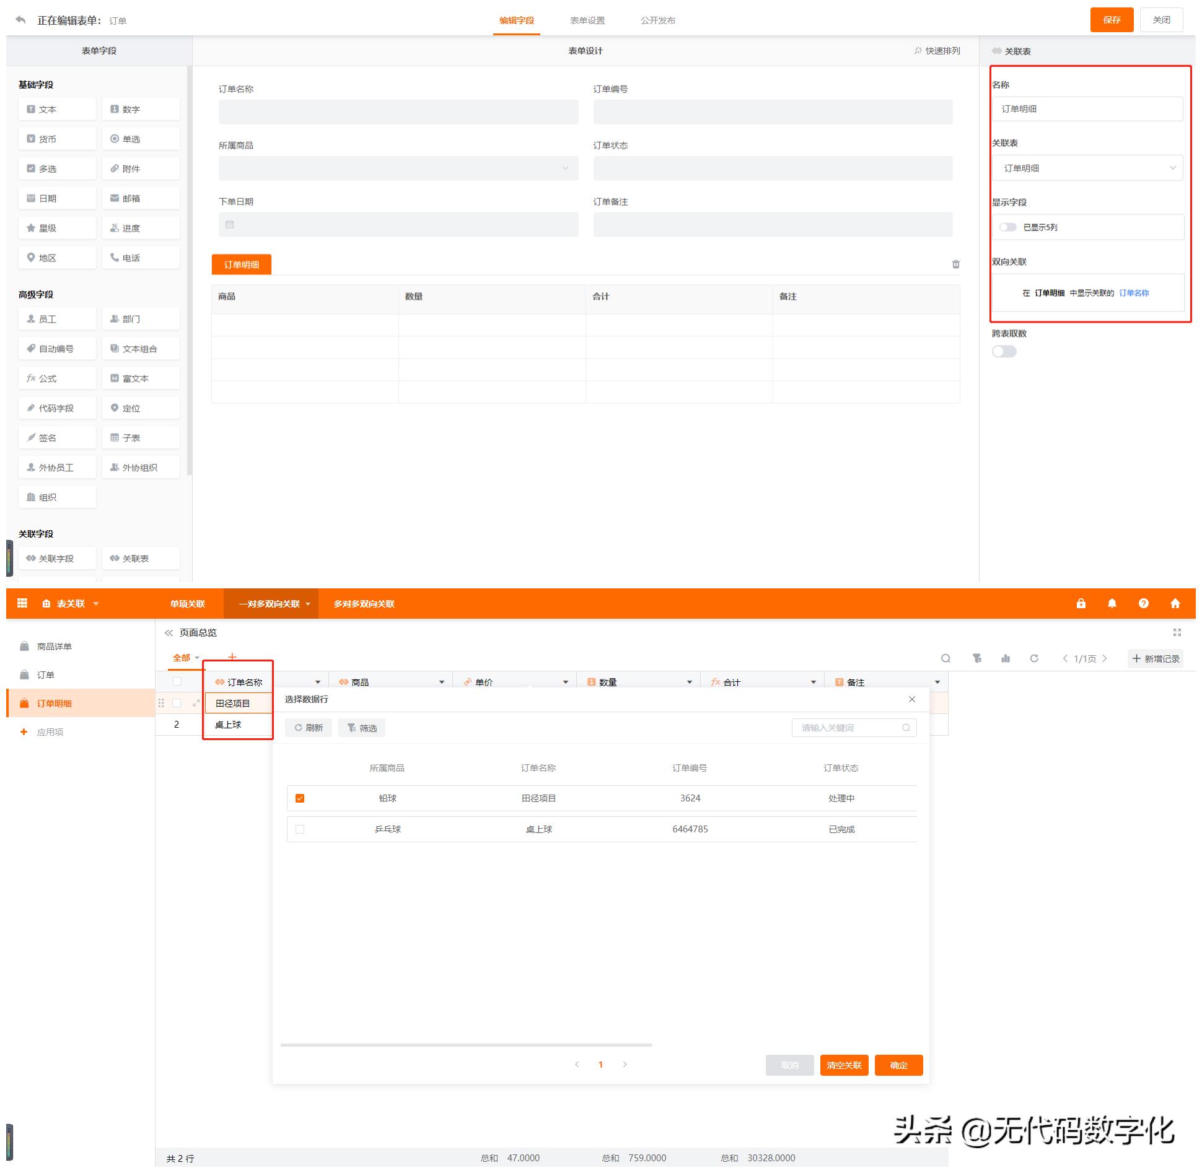Image resolution: width=1202 pixels, height=1173 pixels.
Task: Open the 所属商品 dropdown in form
Action: pos(398,168)
